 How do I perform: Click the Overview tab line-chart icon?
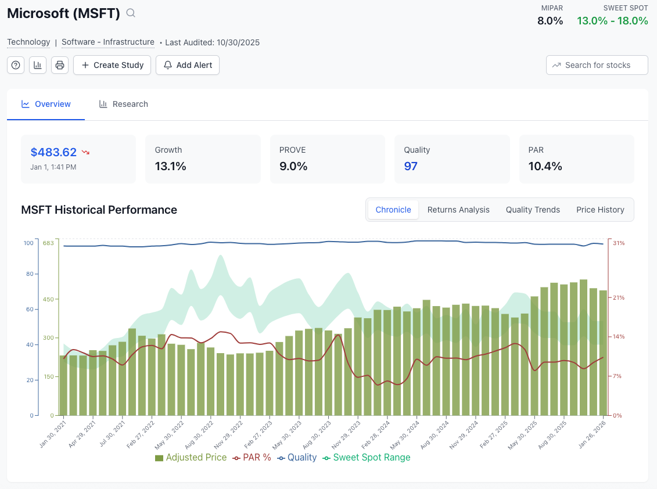[x=26, y=104]
